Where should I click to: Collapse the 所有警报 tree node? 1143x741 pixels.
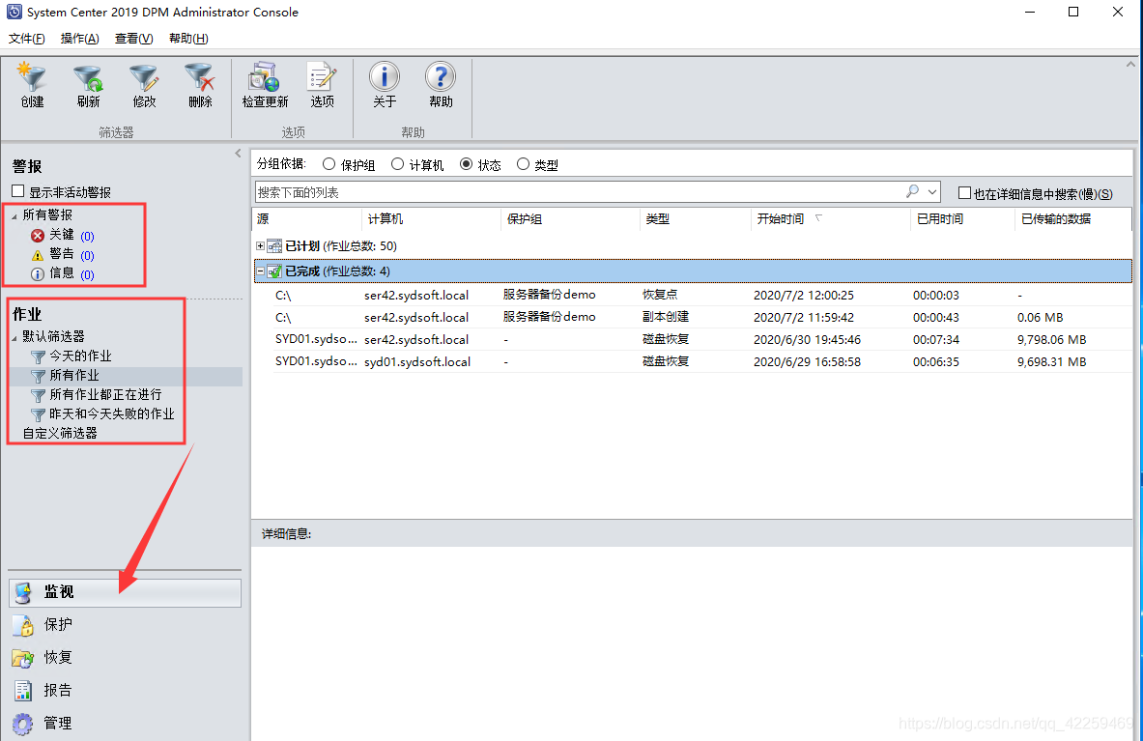14,215
